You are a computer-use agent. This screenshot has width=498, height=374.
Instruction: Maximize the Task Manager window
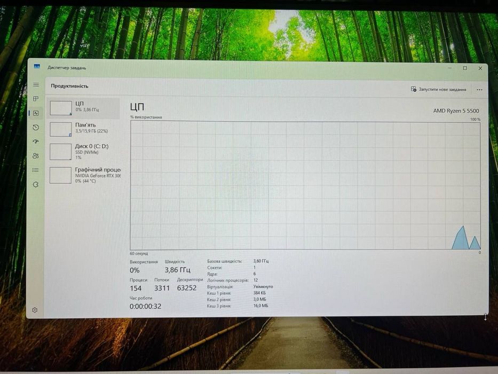465,68
